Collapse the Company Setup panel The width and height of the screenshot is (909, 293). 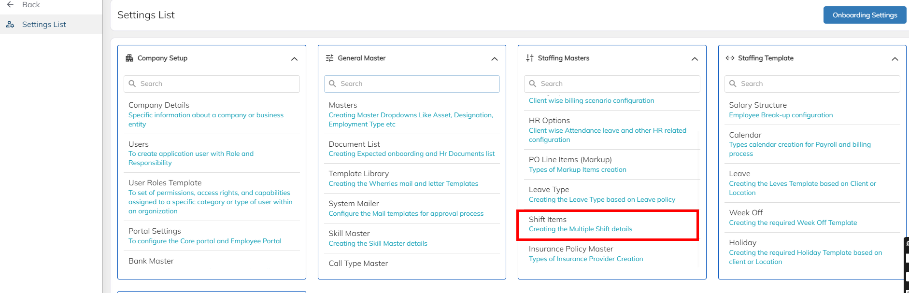(x=294, y=59)
